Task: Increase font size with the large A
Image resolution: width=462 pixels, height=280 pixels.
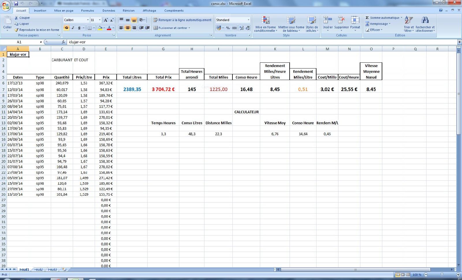Action: 106,20
